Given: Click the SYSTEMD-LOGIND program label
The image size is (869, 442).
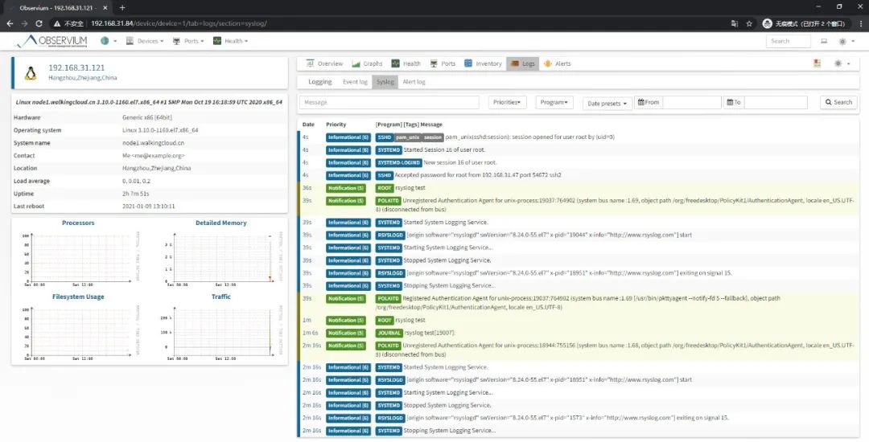Looking at the screenshot, I should click(x=398, y=162).
